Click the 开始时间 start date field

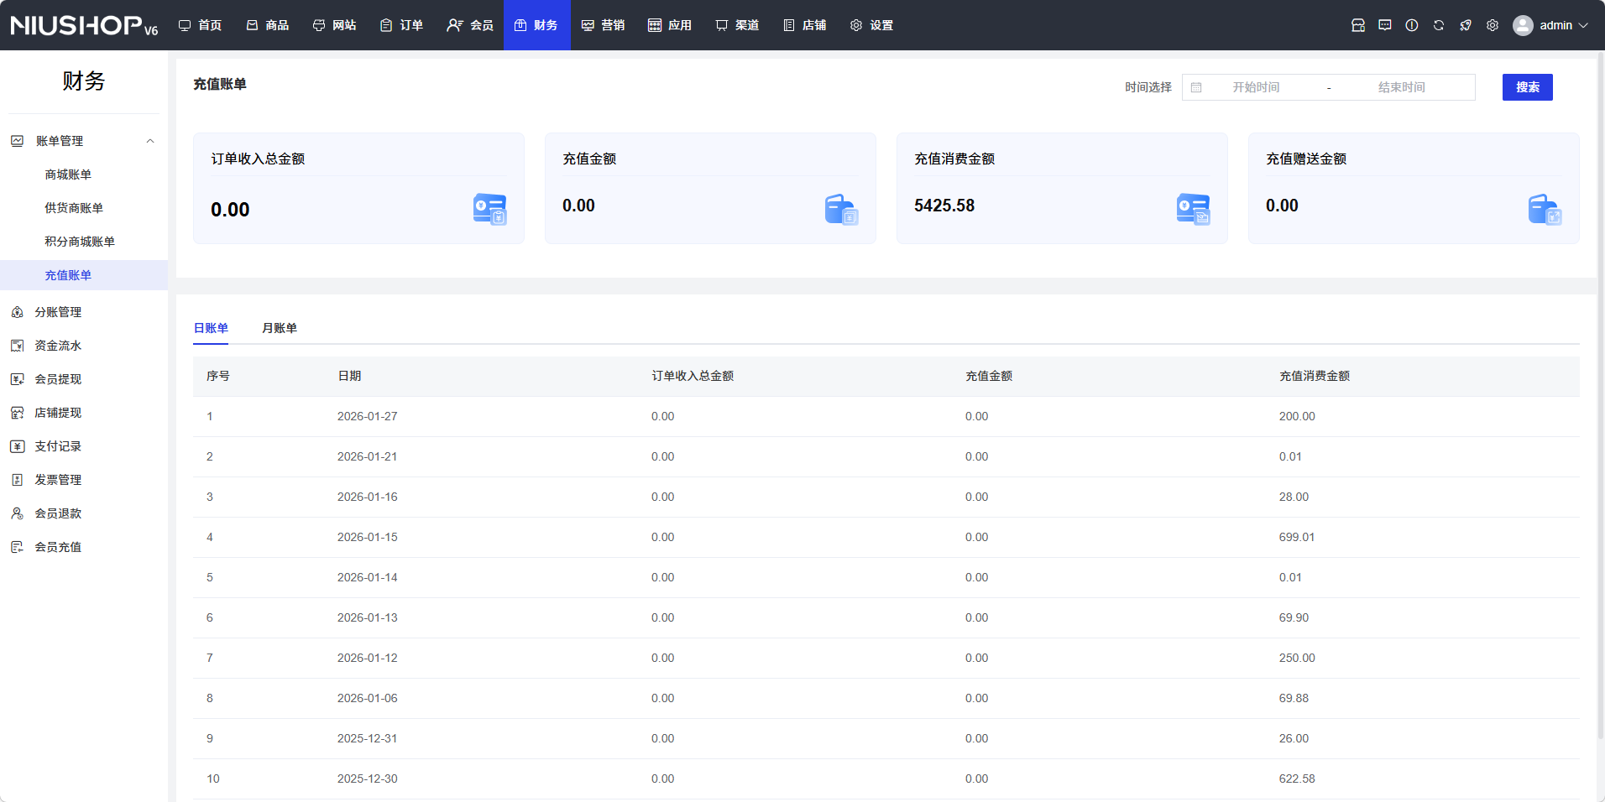pos(1256,87)
